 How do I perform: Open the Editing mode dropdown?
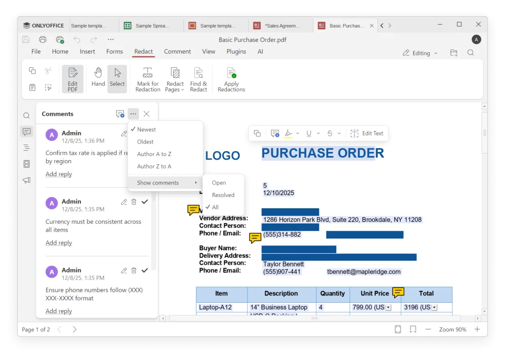(x=420, y=53)
